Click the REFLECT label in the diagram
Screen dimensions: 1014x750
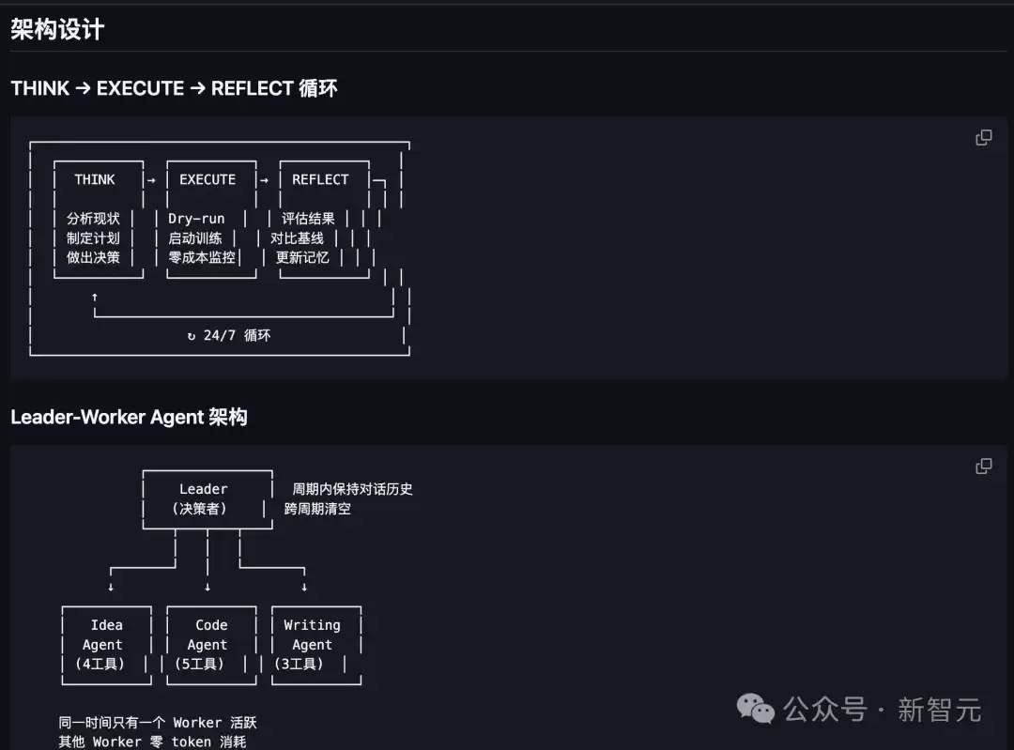pos(320,179)
